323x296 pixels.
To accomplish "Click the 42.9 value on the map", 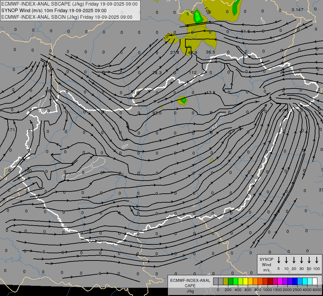I will [x=193, y=53].
